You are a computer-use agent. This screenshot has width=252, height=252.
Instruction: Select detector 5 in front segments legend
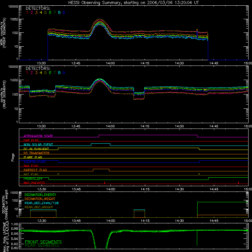click(45, 13)
